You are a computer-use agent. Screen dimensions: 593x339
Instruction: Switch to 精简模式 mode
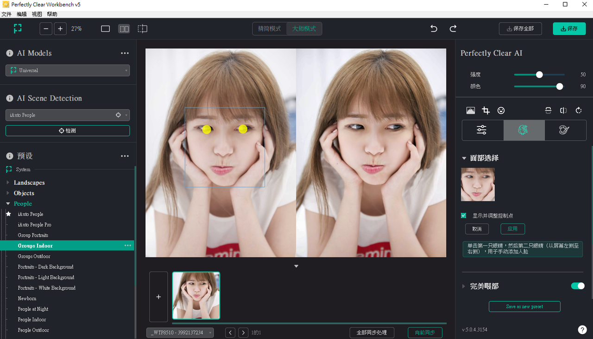(x=270, y=29)
